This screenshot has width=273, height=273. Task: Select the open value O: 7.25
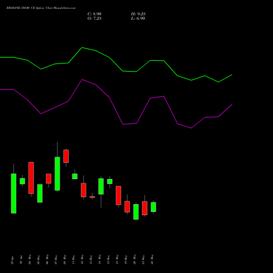point(94,19)
